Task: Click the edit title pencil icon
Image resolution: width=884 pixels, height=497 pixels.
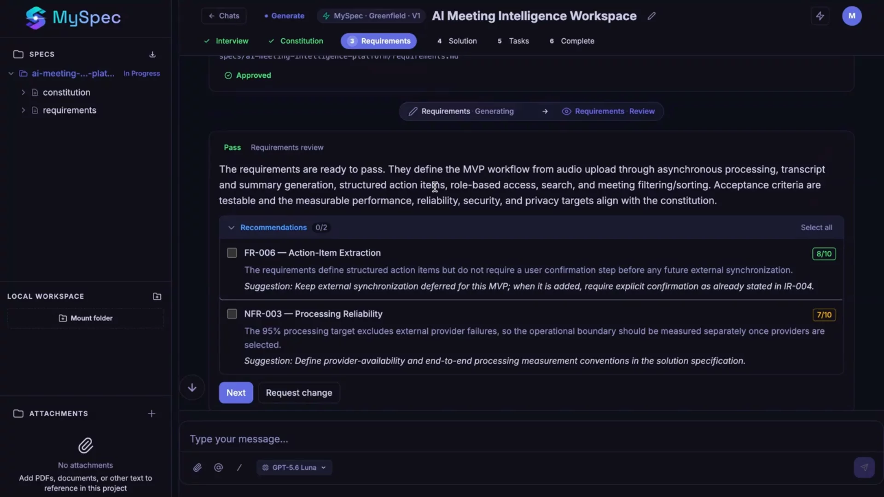Action: coord(651,16)
